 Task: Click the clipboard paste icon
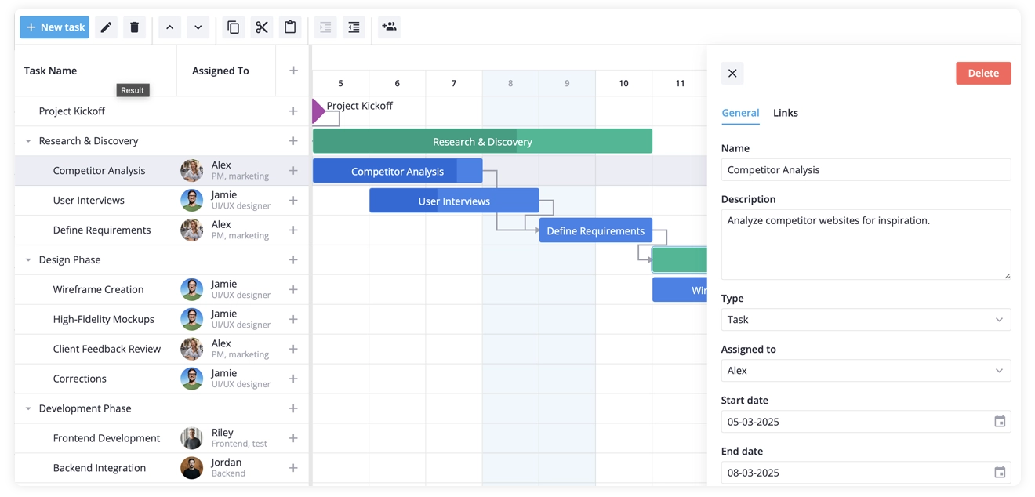coord(289,27)
